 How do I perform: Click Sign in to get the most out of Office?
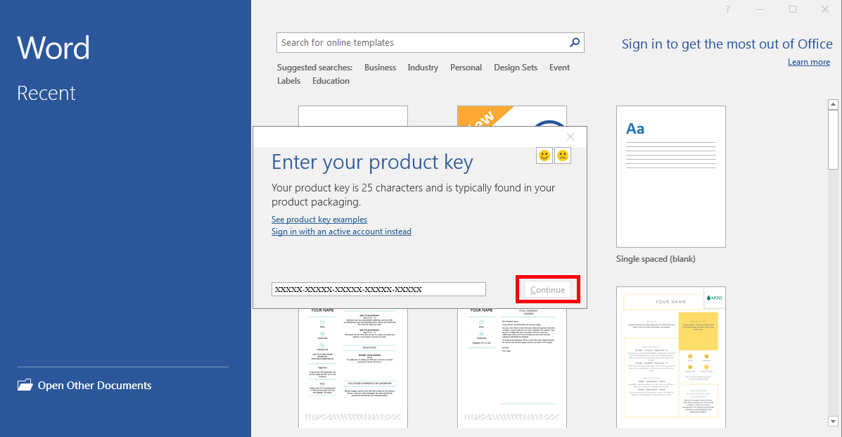[727, 44]
